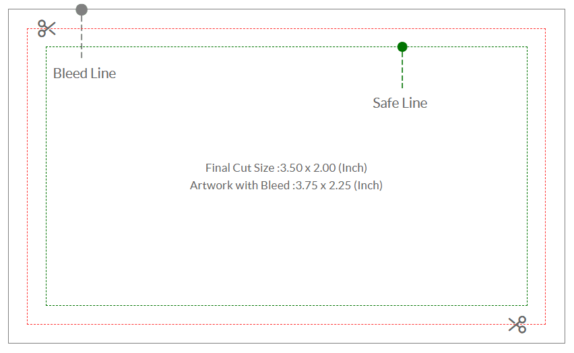574x353 pixels.
Task: Click the left edge of the red dashed rectangle
Action: (28, 176)
